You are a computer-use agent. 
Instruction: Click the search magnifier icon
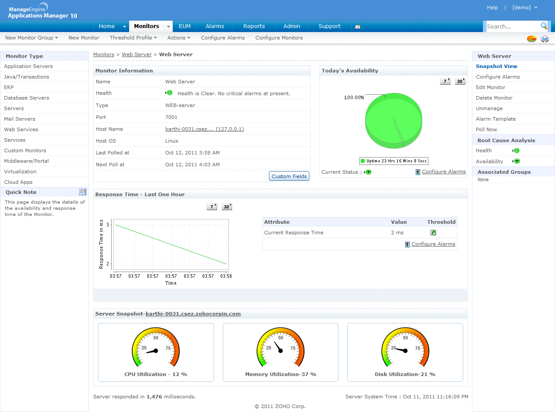[544, 26]
